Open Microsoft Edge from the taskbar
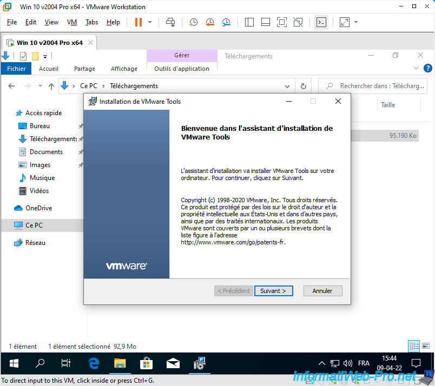The width and height of the screenshot is (435, 386). click(94, 363)
